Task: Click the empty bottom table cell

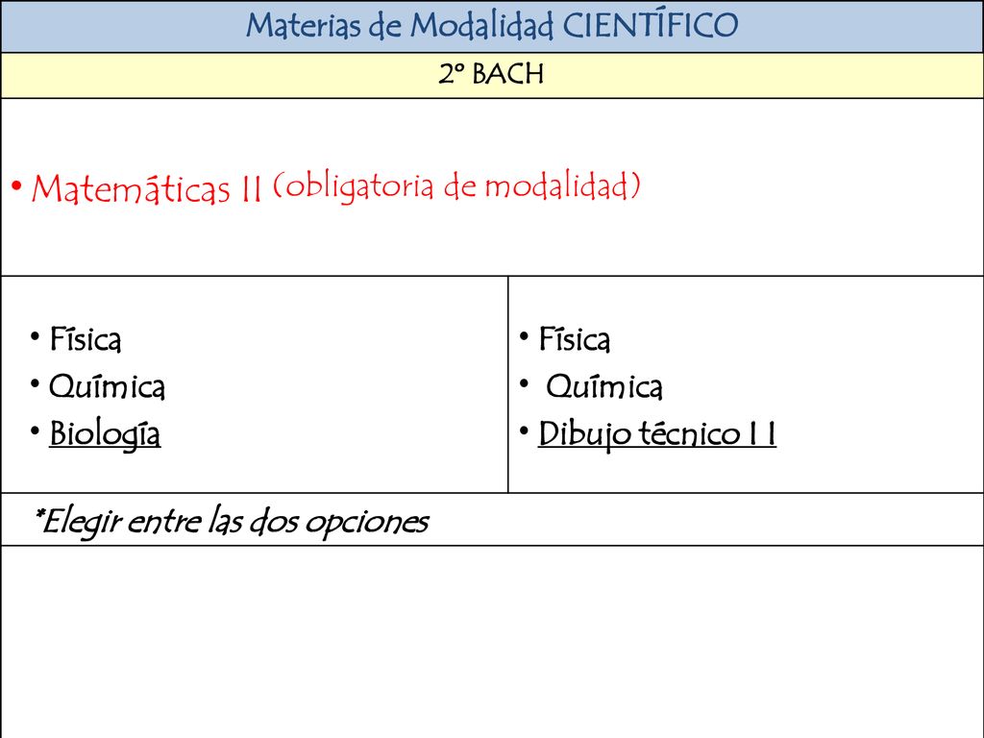Action: tap(492, 641)
